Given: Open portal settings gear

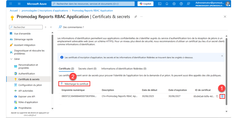Looking at the screenshot, I should tap(174, 4).
